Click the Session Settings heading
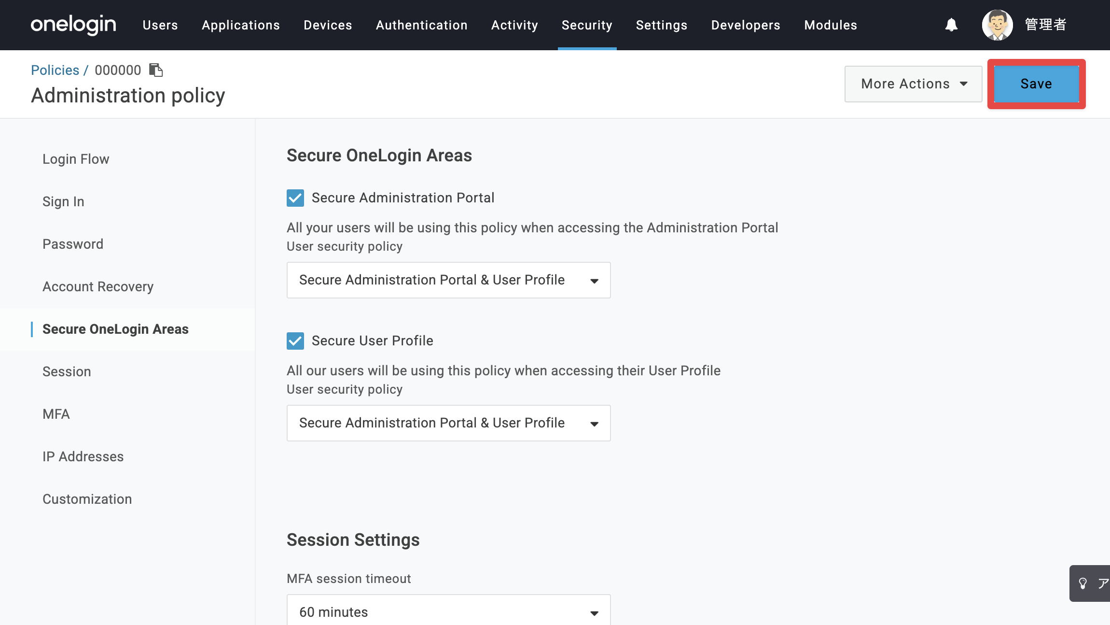 [353, 540]
